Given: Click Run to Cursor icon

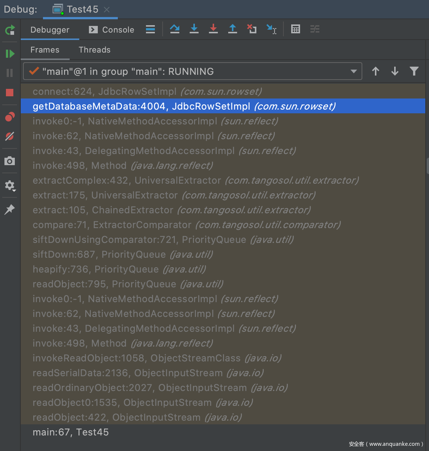Looking at the screenshot, I should point(272,29).
